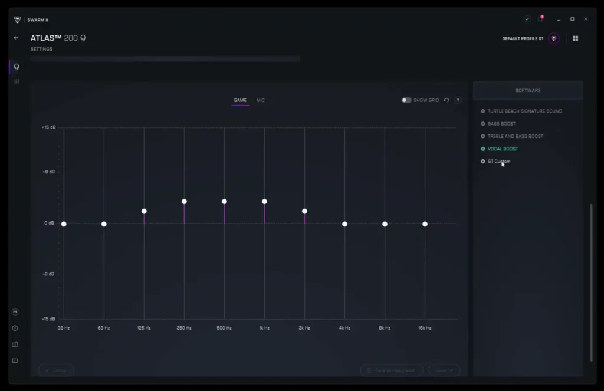Click the SOFTWARE panel header
Screen dimensions: 604x391
528,91
